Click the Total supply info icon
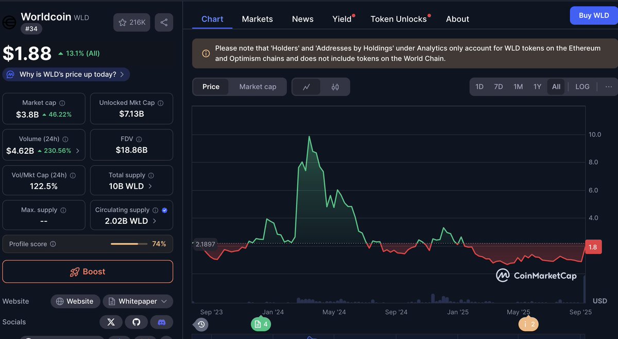 pyautogui.click(x=151, y=175)
